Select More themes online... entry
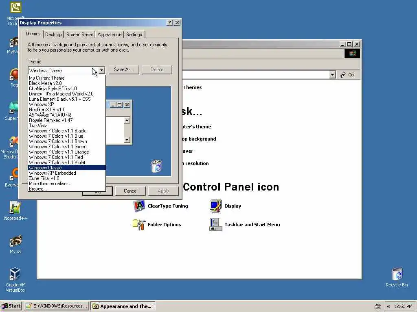The width and height of the screenshot is (417, 312). coord(67,184)
